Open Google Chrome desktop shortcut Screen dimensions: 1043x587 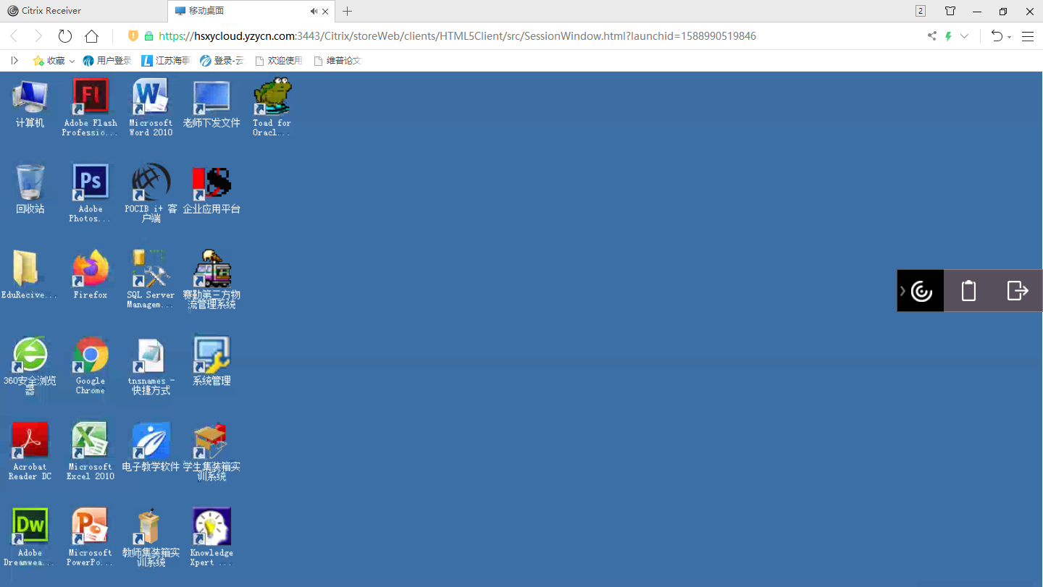click(91, 355)
